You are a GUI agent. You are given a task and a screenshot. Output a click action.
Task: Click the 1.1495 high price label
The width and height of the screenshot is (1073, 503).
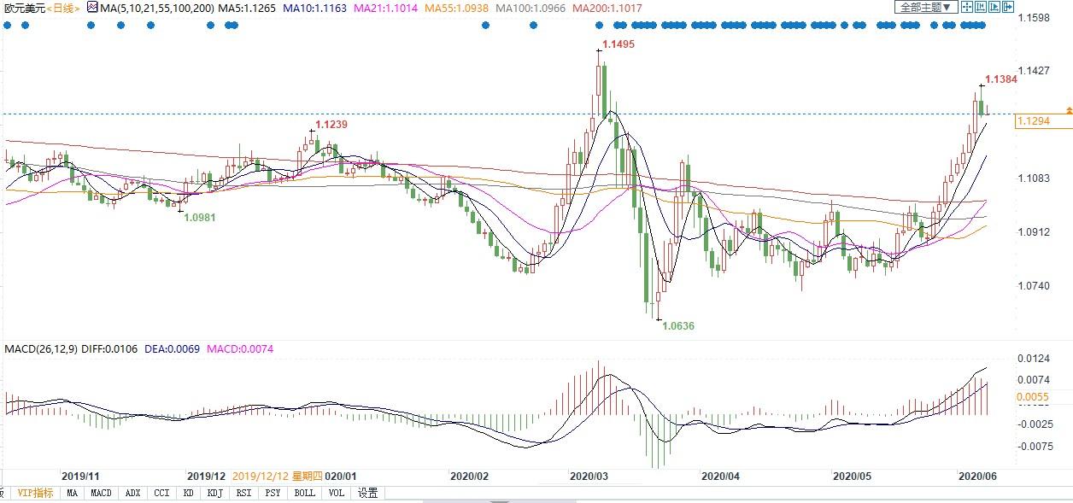point(618,44)
